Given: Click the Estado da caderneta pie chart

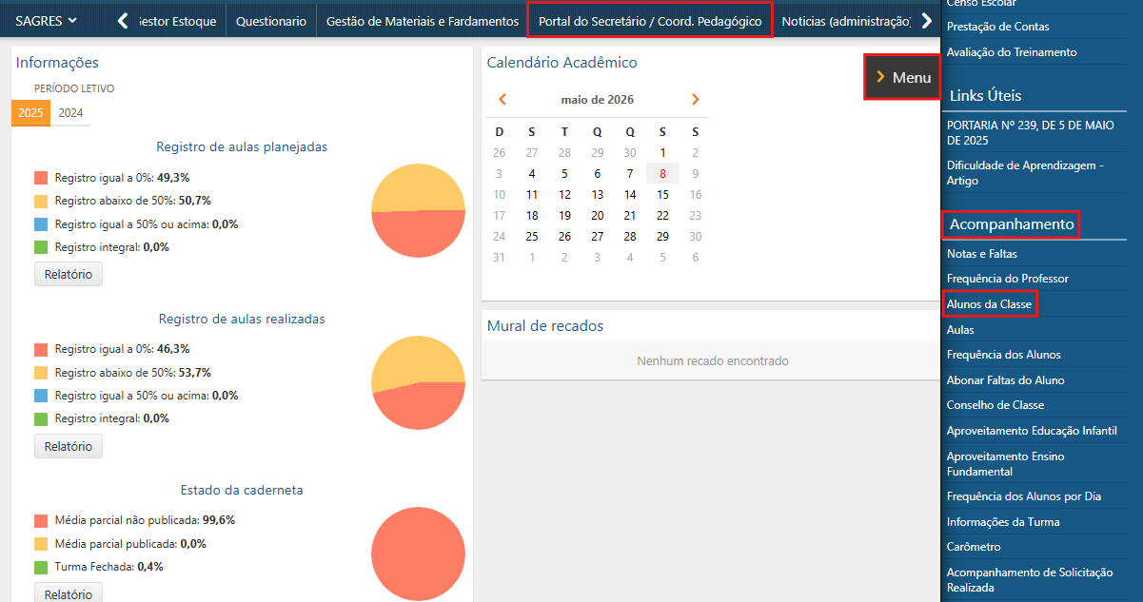Looking at the screenshot, I should tap(418, 553).
